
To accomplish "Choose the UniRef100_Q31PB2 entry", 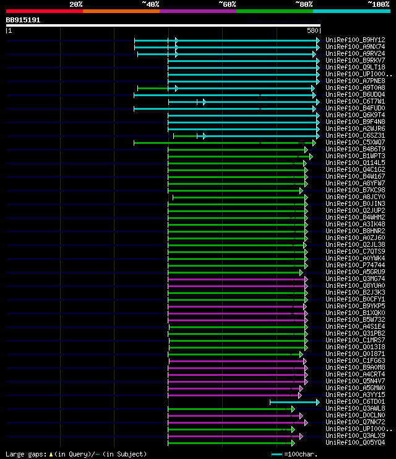I will pos(355,333).
